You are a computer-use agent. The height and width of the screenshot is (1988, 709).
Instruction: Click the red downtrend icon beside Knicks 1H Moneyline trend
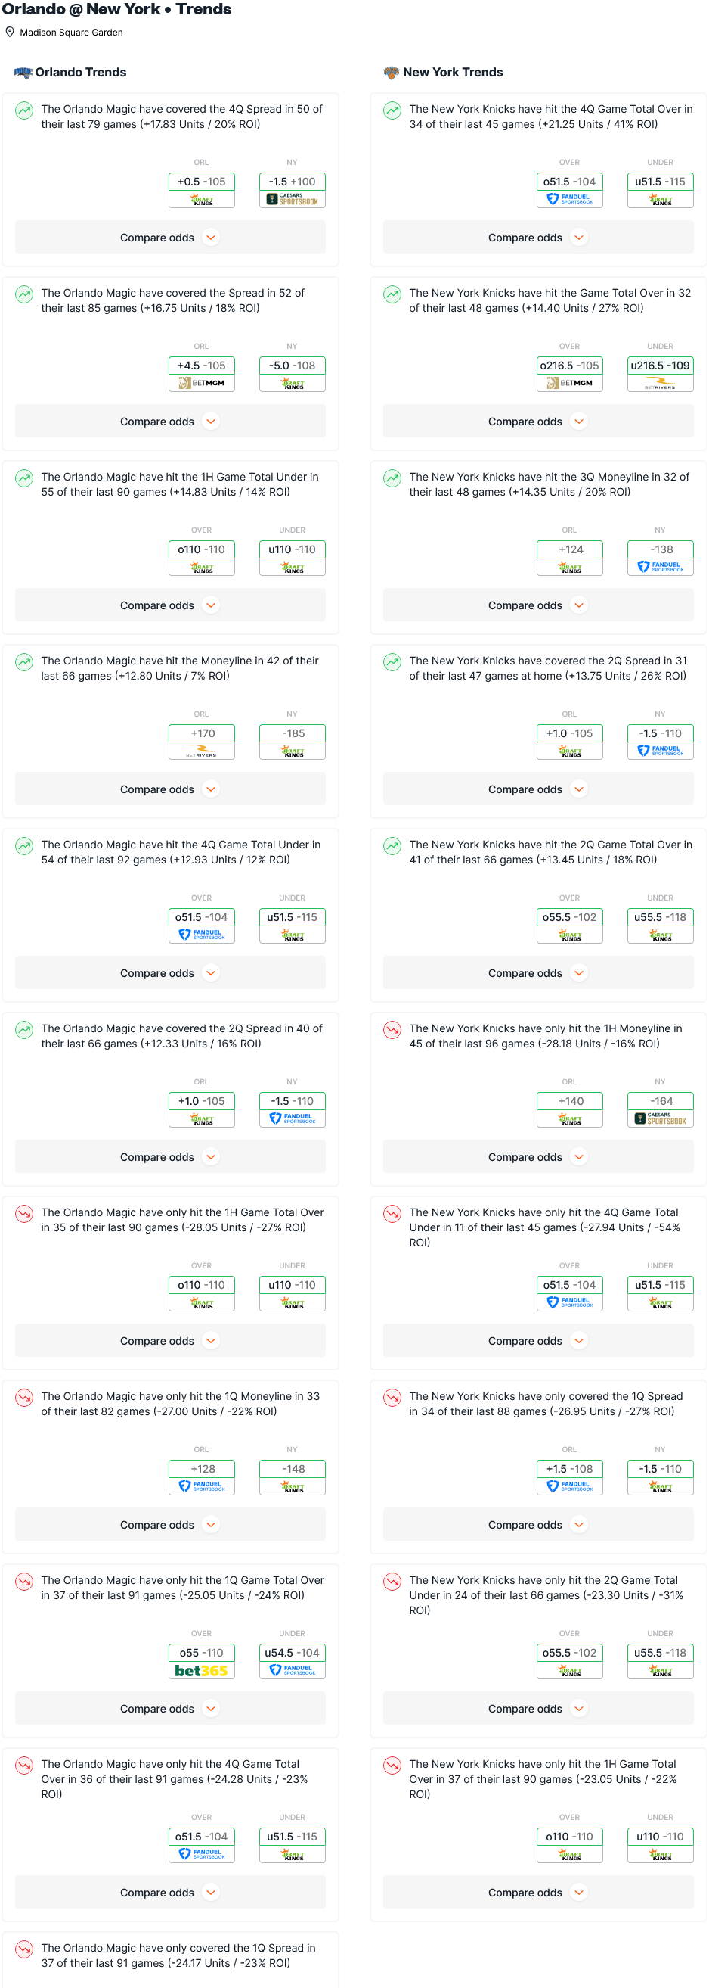point(392,1029)
